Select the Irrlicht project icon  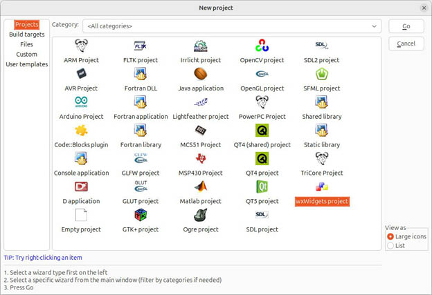point(201,46)
